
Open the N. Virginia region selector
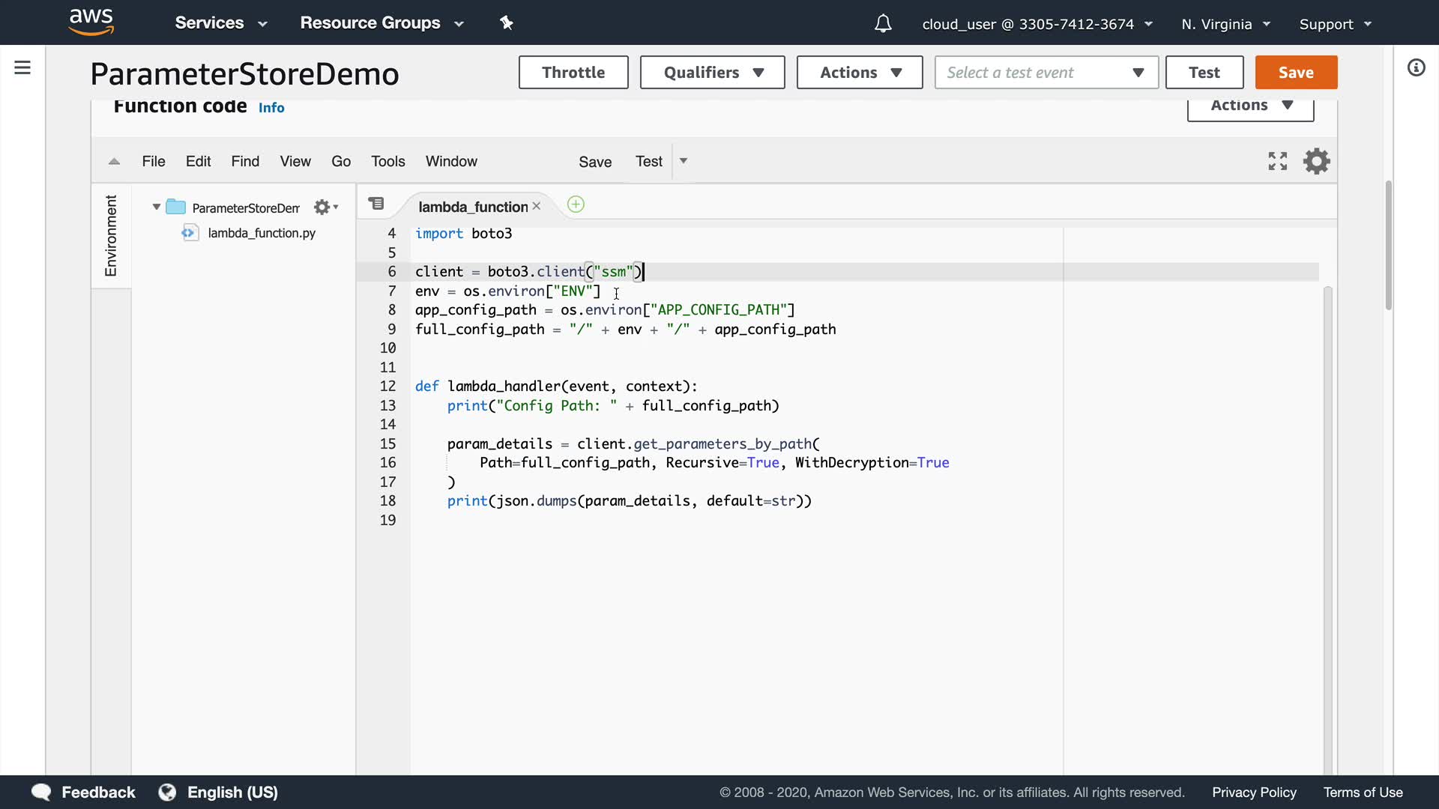tap(1225, 24)
